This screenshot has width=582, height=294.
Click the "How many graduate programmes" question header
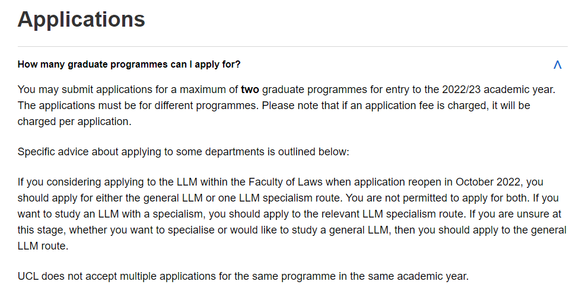click(x=129, y=64)
